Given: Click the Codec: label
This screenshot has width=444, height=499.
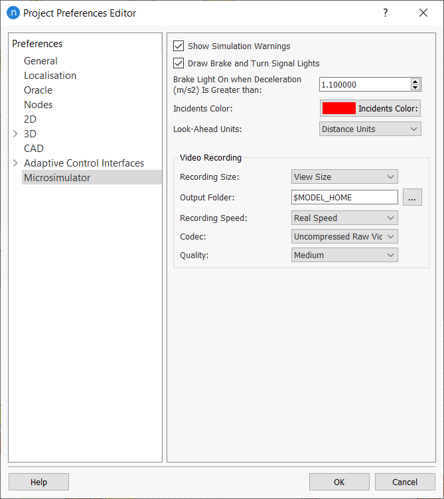Looking at the screenshot, I should 193,237.
